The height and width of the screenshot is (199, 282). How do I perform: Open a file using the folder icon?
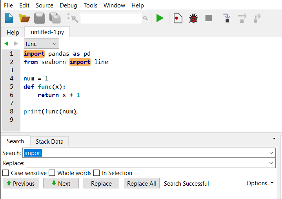point(24,18)
